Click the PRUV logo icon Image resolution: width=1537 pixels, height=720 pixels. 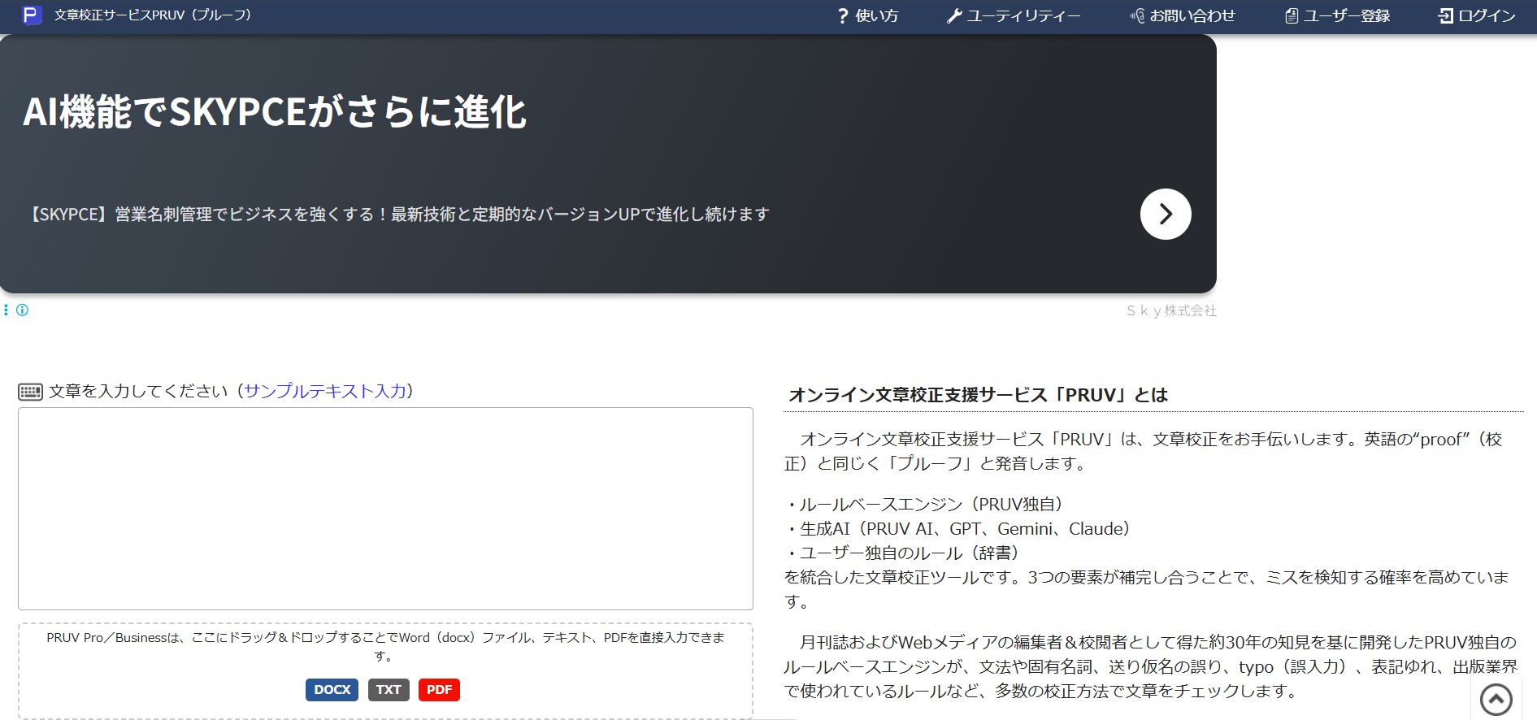(x=32, y=15)
